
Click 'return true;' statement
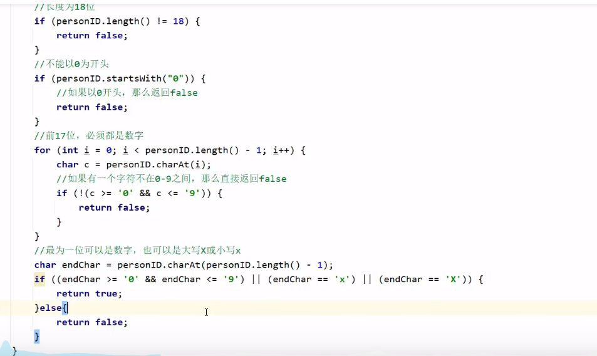point(89,293)
